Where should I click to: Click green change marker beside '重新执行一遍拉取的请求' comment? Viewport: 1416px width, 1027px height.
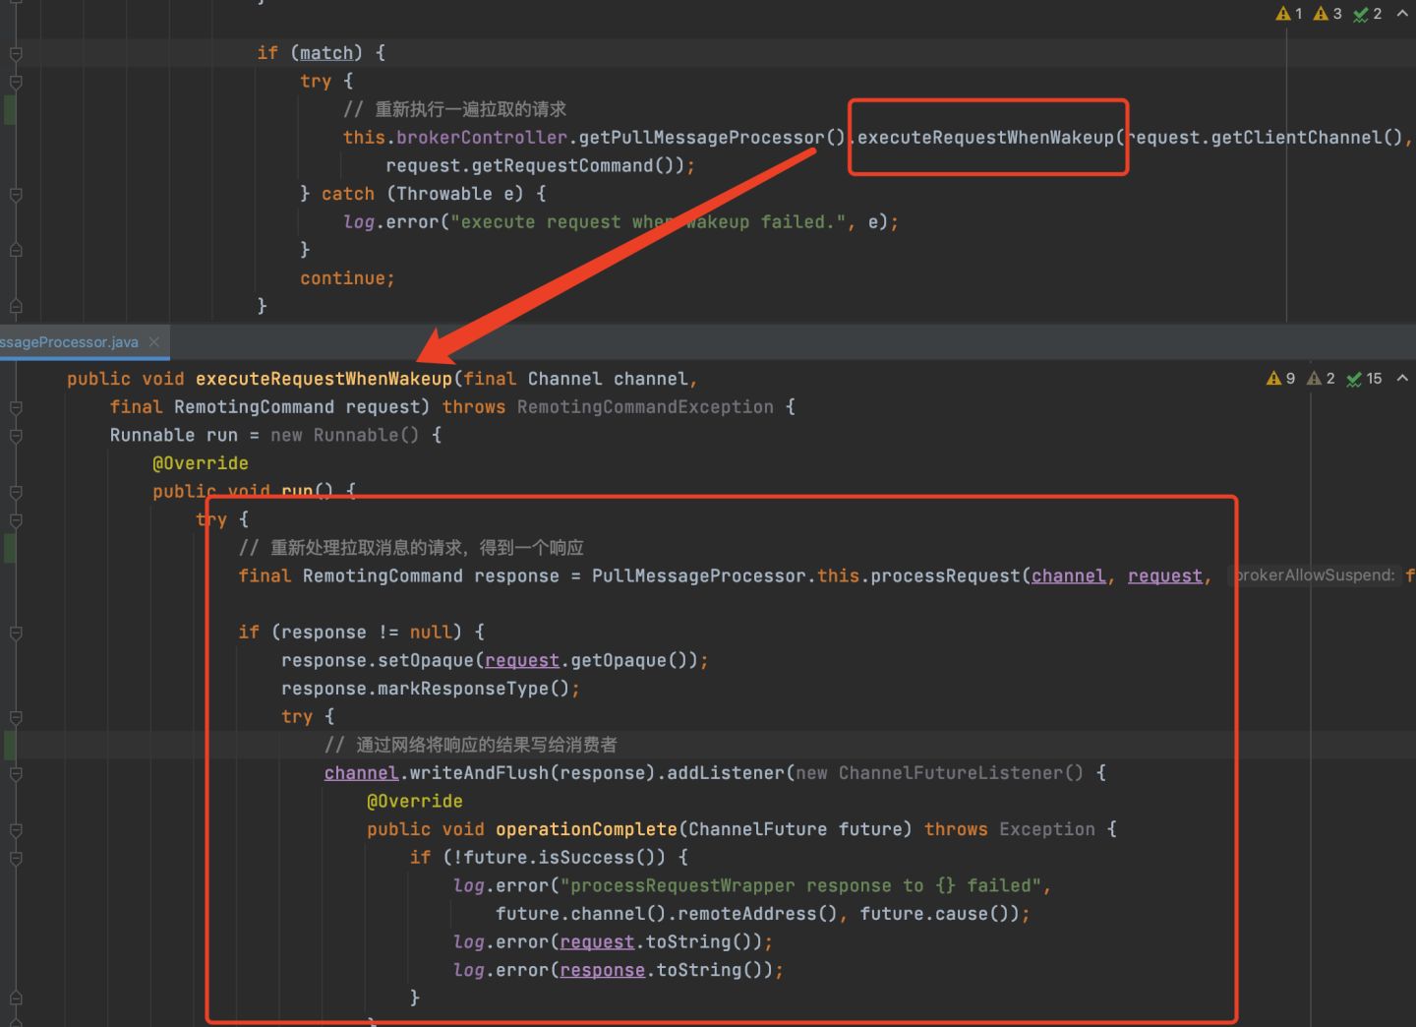(x=9, y=110)
